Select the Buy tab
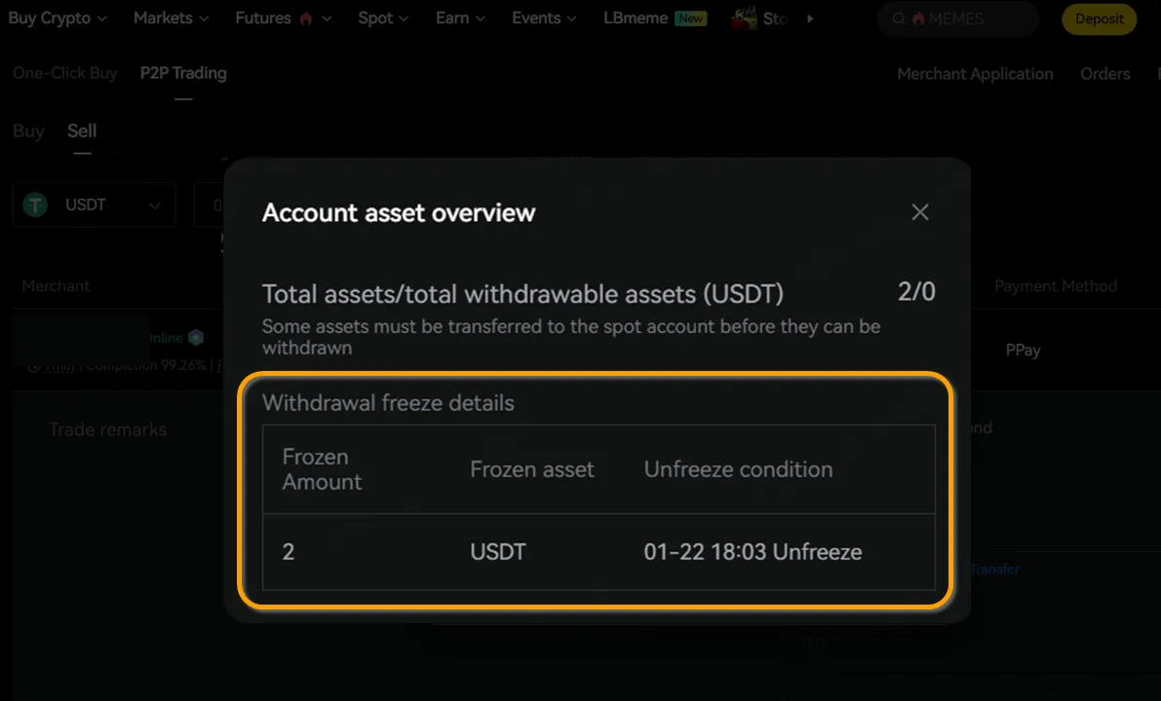Image resolution: width=1161 pixels, height=701 pixels. pyautogui.click(x=28, y=130)
